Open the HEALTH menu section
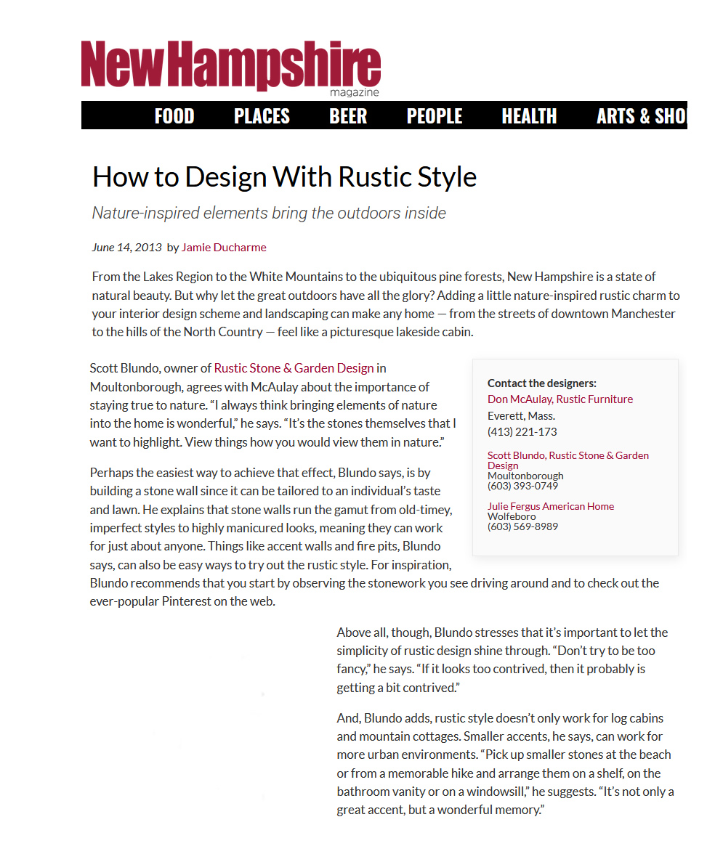The width and height of the screenshot is (723, 846). 529,116
